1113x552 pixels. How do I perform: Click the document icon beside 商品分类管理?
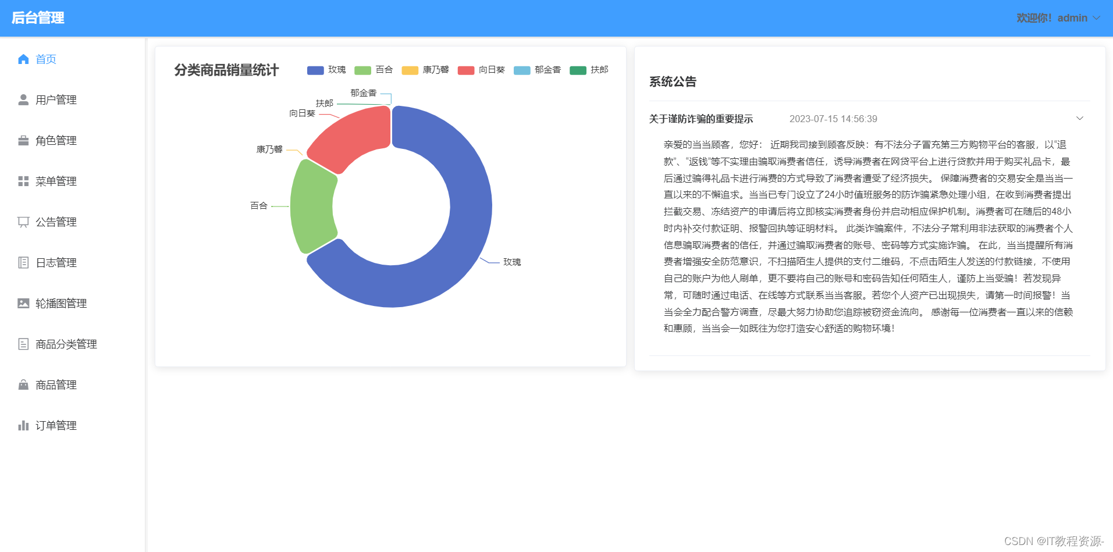coord(23,344)
